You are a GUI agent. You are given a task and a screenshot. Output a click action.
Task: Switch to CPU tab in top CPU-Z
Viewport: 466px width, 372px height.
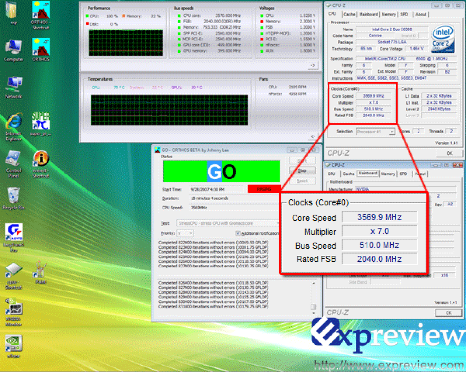pos(332,14)
